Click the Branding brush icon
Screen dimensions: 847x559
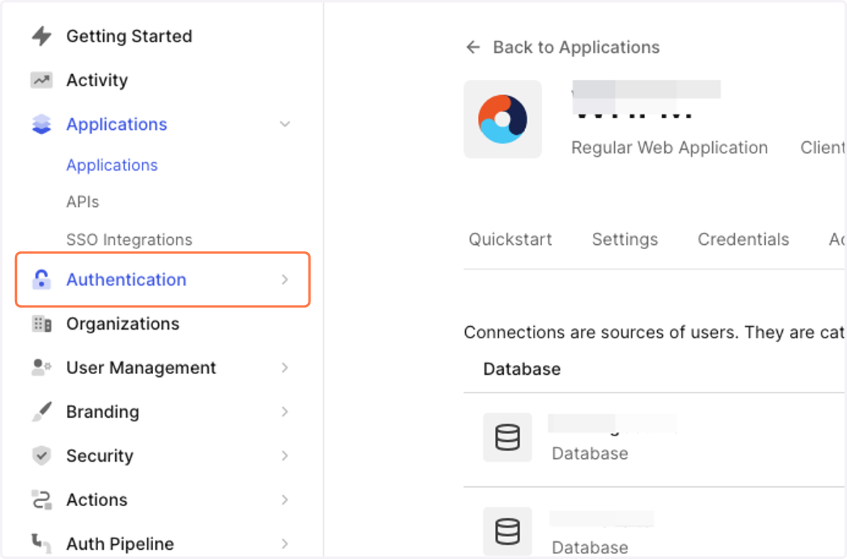[x=42, y=411]
